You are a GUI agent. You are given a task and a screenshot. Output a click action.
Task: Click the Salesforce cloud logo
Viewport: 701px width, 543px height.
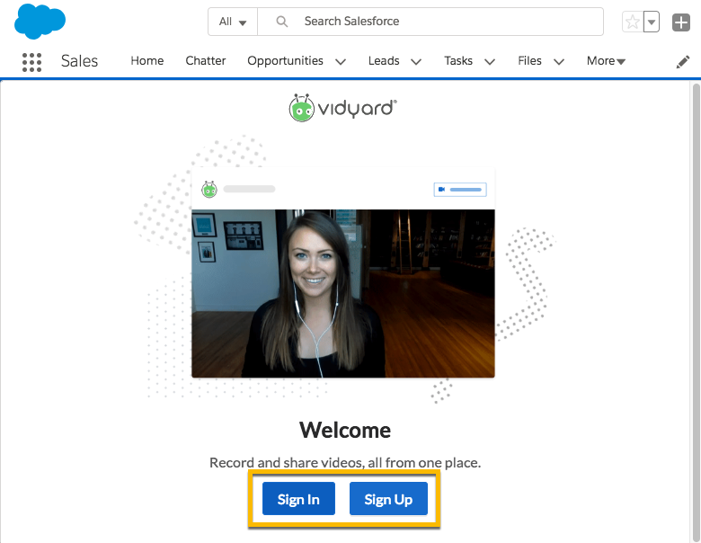click(40, 21)
